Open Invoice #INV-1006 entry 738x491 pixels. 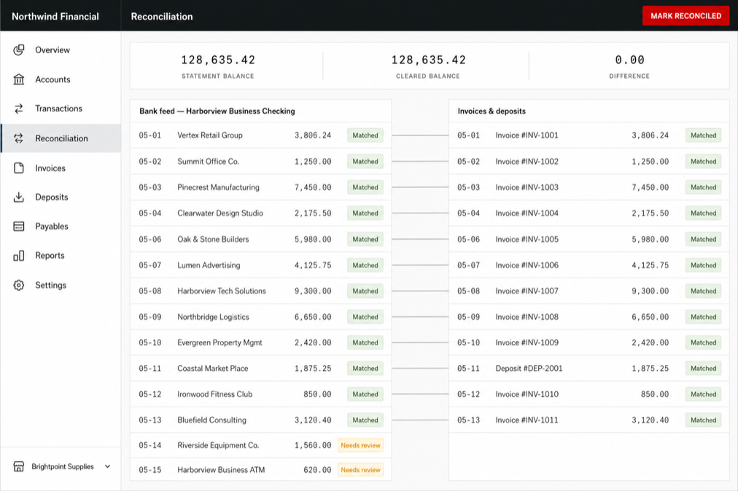[x=589, y=265]
